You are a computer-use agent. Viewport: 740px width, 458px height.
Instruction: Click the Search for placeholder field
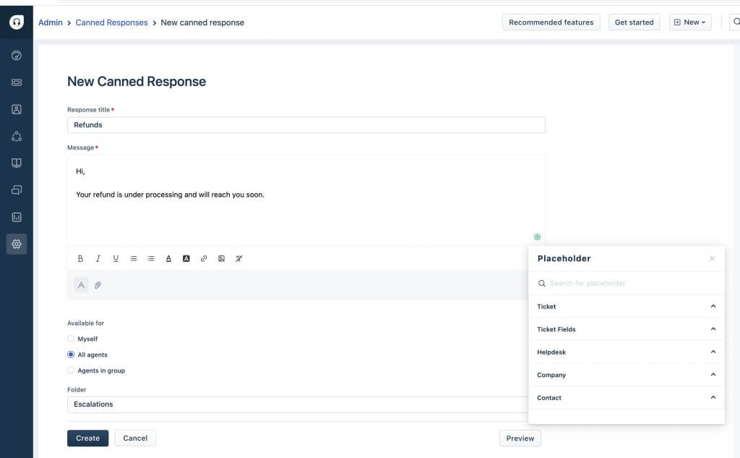pos(629,283)
